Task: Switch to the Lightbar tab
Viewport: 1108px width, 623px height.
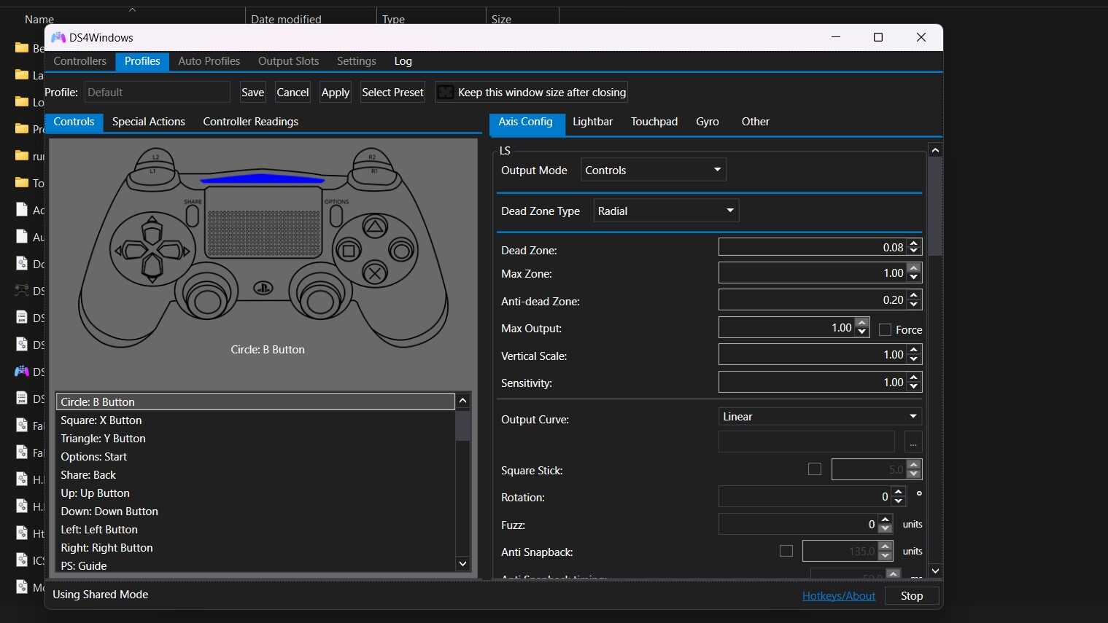Action: coord(592,122)
